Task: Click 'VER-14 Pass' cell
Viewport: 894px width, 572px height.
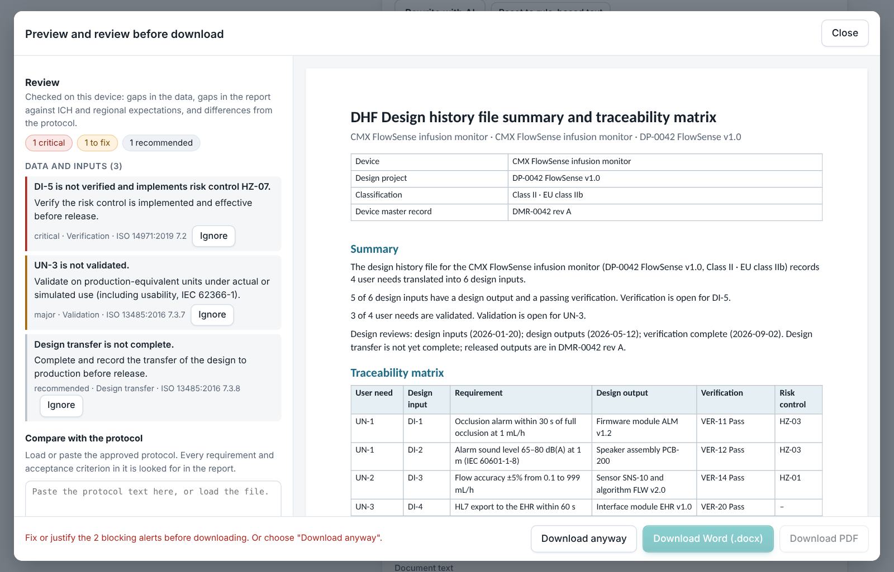Action: 735,485
